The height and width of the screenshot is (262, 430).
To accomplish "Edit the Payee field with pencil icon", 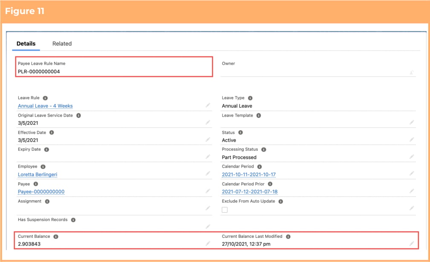I will [208, 191].
